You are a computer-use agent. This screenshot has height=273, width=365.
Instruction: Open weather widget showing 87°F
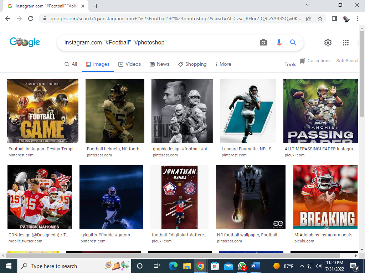[x=283, y=266]
